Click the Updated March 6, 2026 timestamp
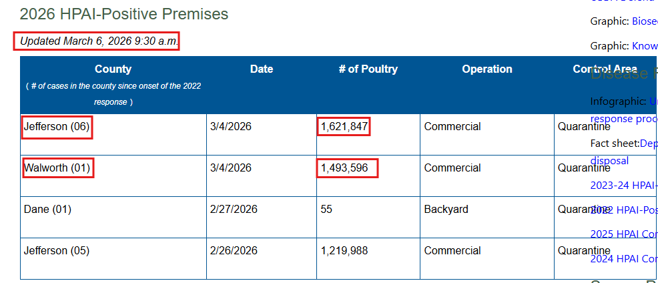The height and width of the screenshot is (283, 658). point(99,41)
